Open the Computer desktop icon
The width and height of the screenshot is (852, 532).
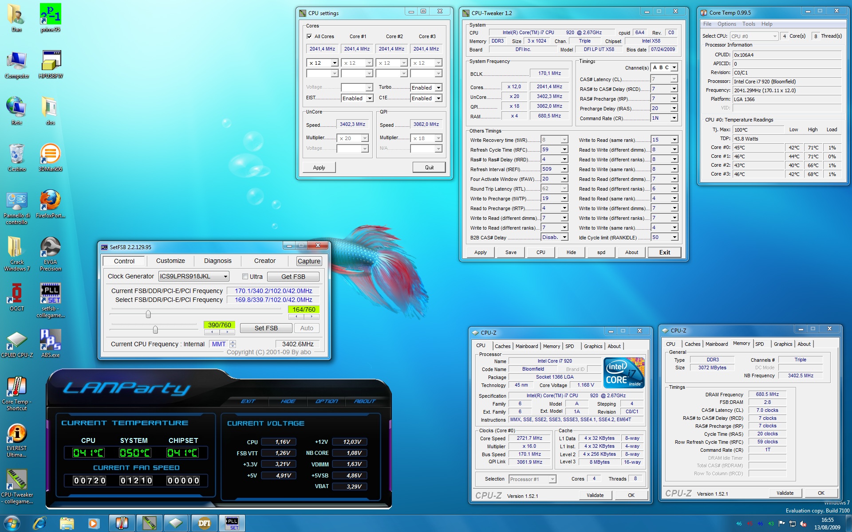click(x=16, y=65)
